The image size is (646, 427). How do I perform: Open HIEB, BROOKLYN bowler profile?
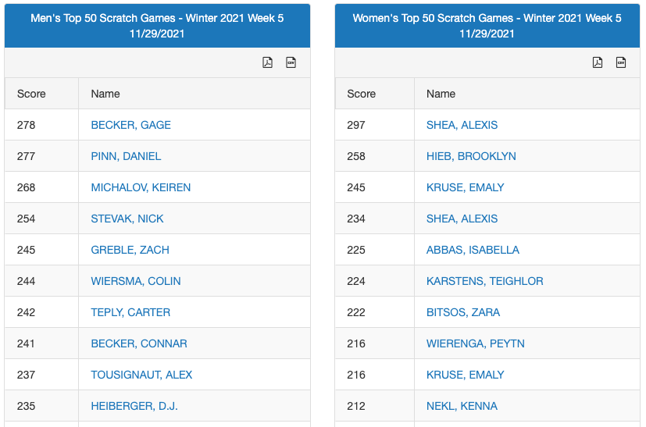(x=471, y=156)
